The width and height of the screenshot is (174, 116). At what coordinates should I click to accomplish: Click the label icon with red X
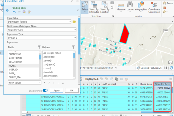tap(164, 7)
